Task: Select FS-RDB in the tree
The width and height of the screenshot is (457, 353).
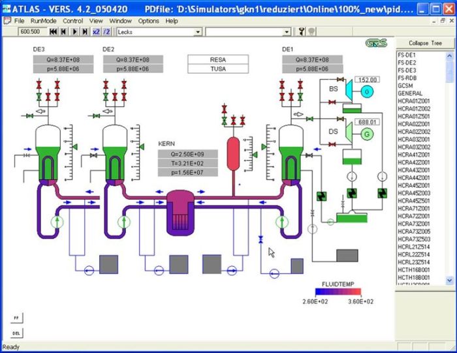Action: point(407,78)
